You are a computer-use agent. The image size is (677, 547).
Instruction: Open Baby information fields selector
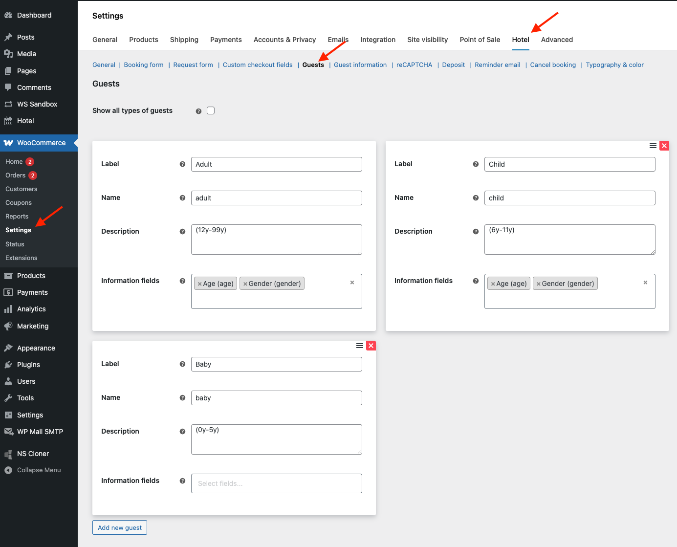pos(276,483)
